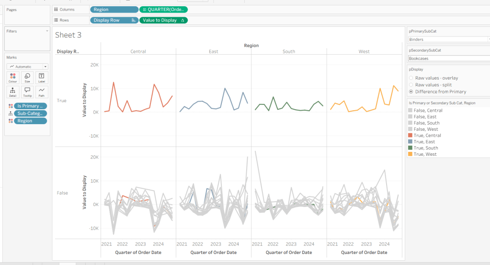This screenshot has width=490, height=265.
Task: Open the Filters shelf dropdown arrow
Action: 47,31
